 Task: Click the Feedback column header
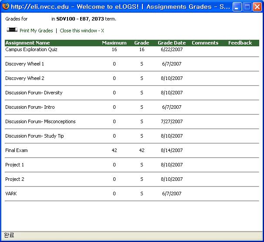click(x=240, y=43)
